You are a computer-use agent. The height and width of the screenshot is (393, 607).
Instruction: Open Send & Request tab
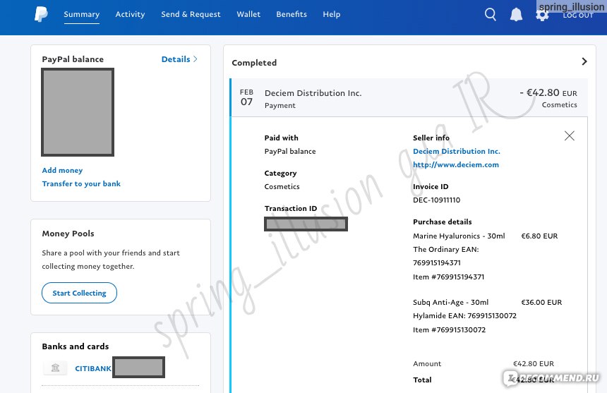click(x=191, y=14)
